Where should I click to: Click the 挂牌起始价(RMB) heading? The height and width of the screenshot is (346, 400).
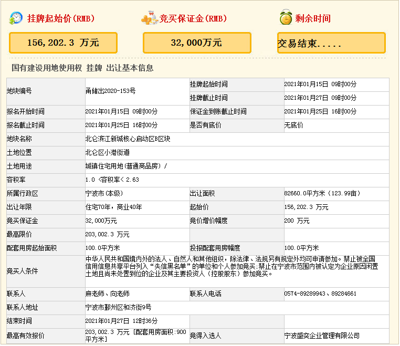[61, 18]
